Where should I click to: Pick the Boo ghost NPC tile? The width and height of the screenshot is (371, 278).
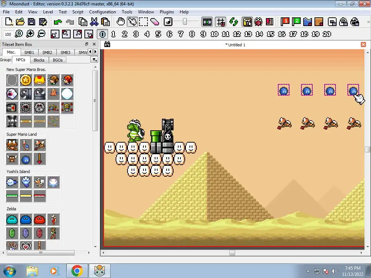point(12,94)
